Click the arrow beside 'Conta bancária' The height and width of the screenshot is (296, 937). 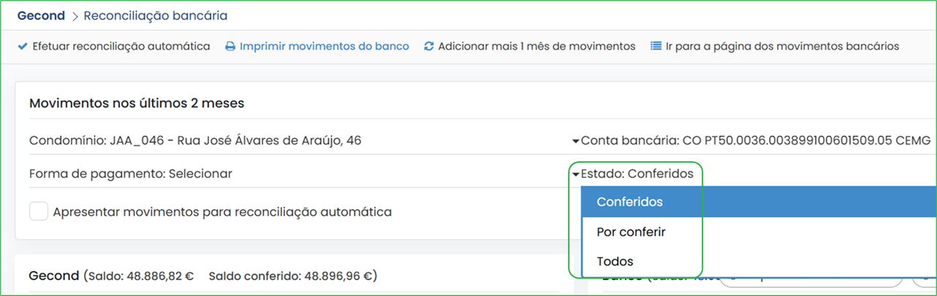[x=576, y=141]
